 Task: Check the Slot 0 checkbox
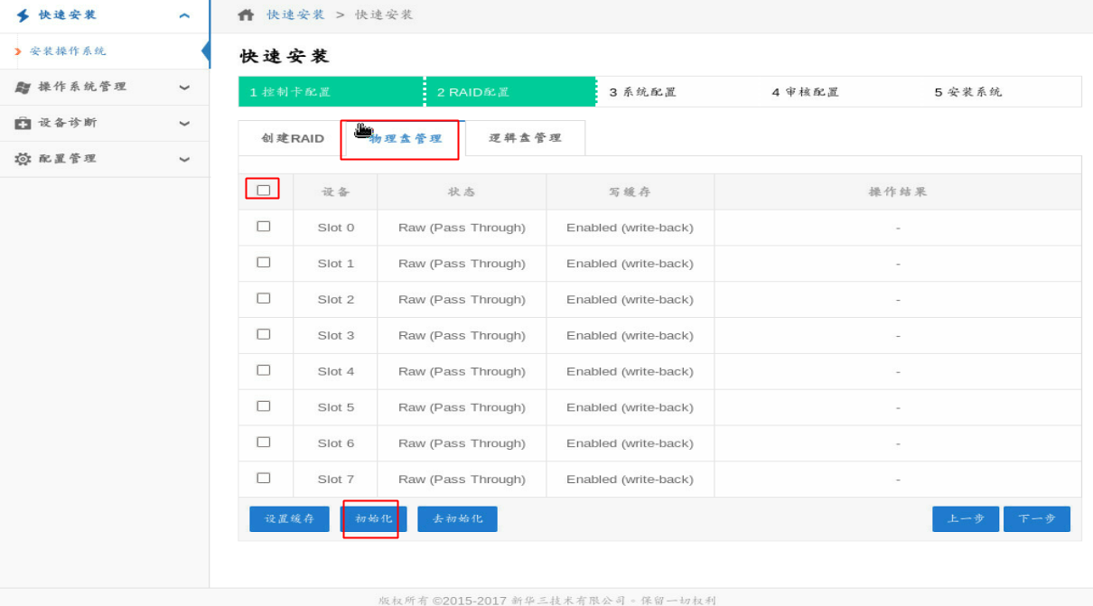point(264,227)
